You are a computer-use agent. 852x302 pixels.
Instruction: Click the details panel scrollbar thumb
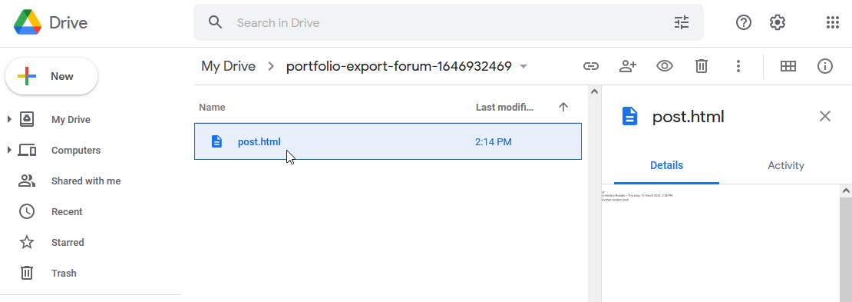pyautogui.click(x=846, y=250)
